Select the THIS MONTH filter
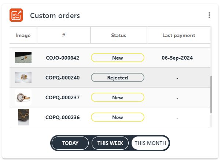 tap(150, 143)
